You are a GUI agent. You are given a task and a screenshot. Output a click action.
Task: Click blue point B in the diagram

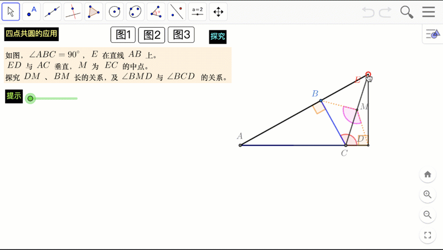click(321, 100)
